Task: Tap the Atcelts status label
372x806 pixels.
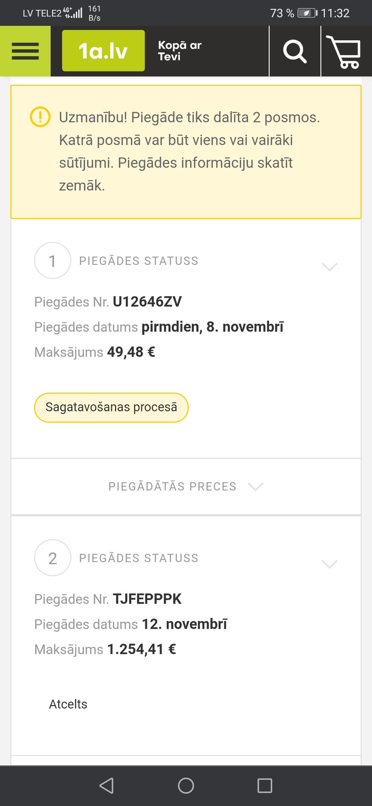Action: (x=68, y=704)
